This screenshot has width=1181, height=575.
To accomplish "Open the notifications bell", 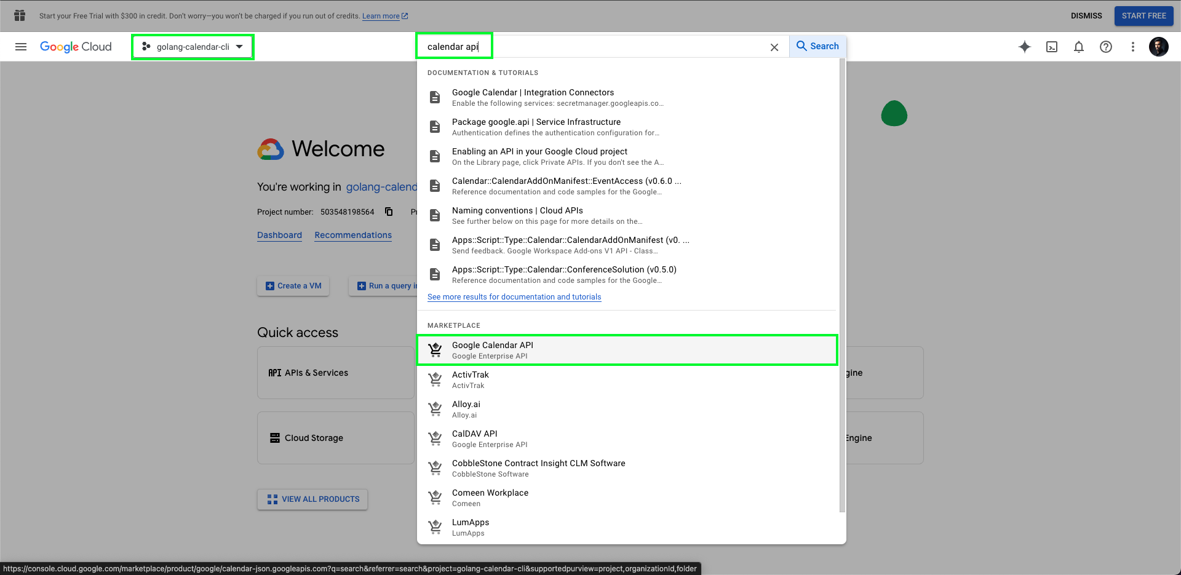I will point(1079,47).
